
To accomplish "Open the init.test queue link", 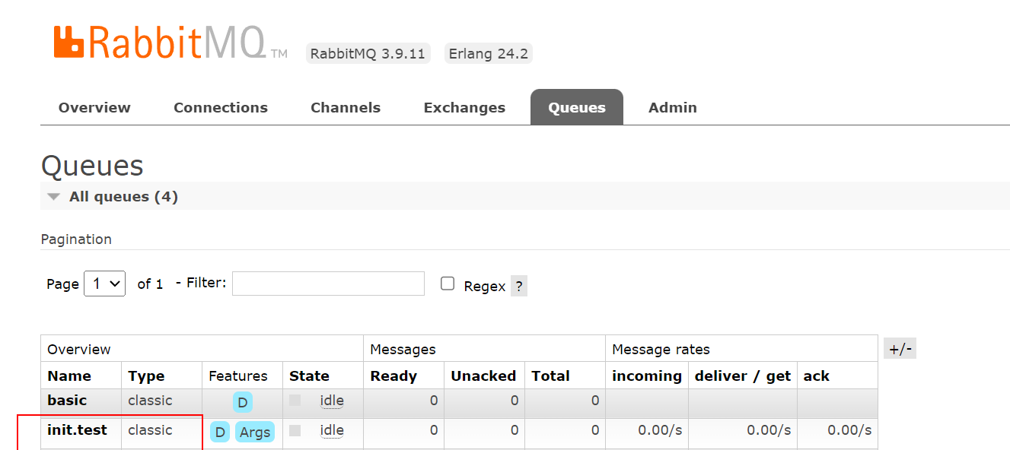I will click(x=77, y=430).
